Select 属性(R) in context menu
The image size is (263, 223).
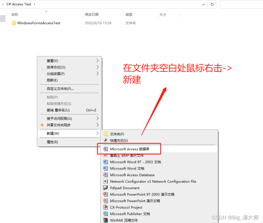[x=69, y=142]
